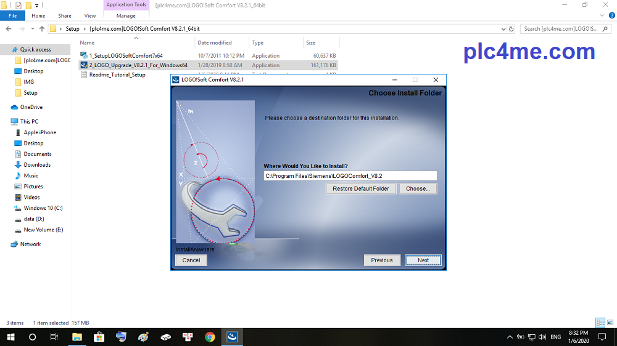This screenshot has height=346, width=617.
Task: Open Microsoft Store from the taskbar
Action: (99, 337)
